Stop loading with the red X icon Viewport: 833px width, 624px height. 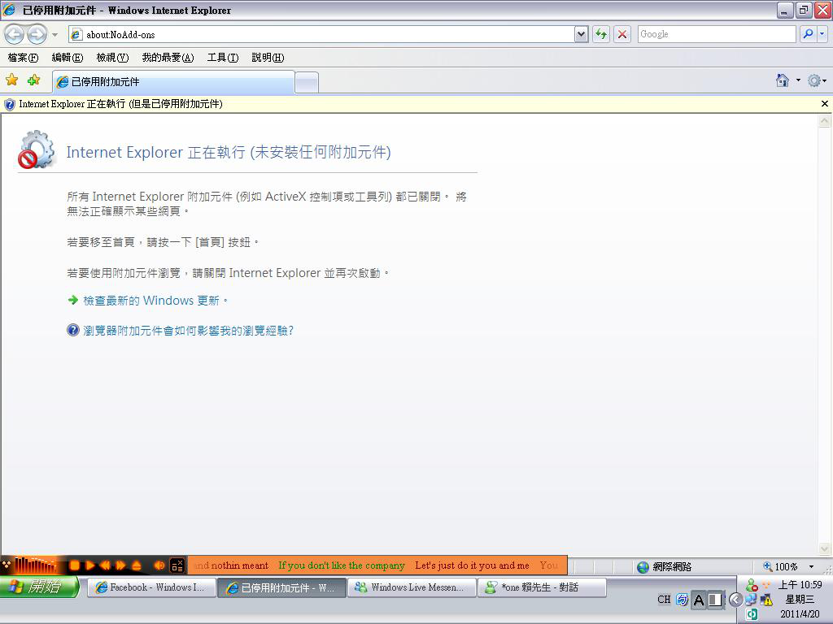pos(622,34)
